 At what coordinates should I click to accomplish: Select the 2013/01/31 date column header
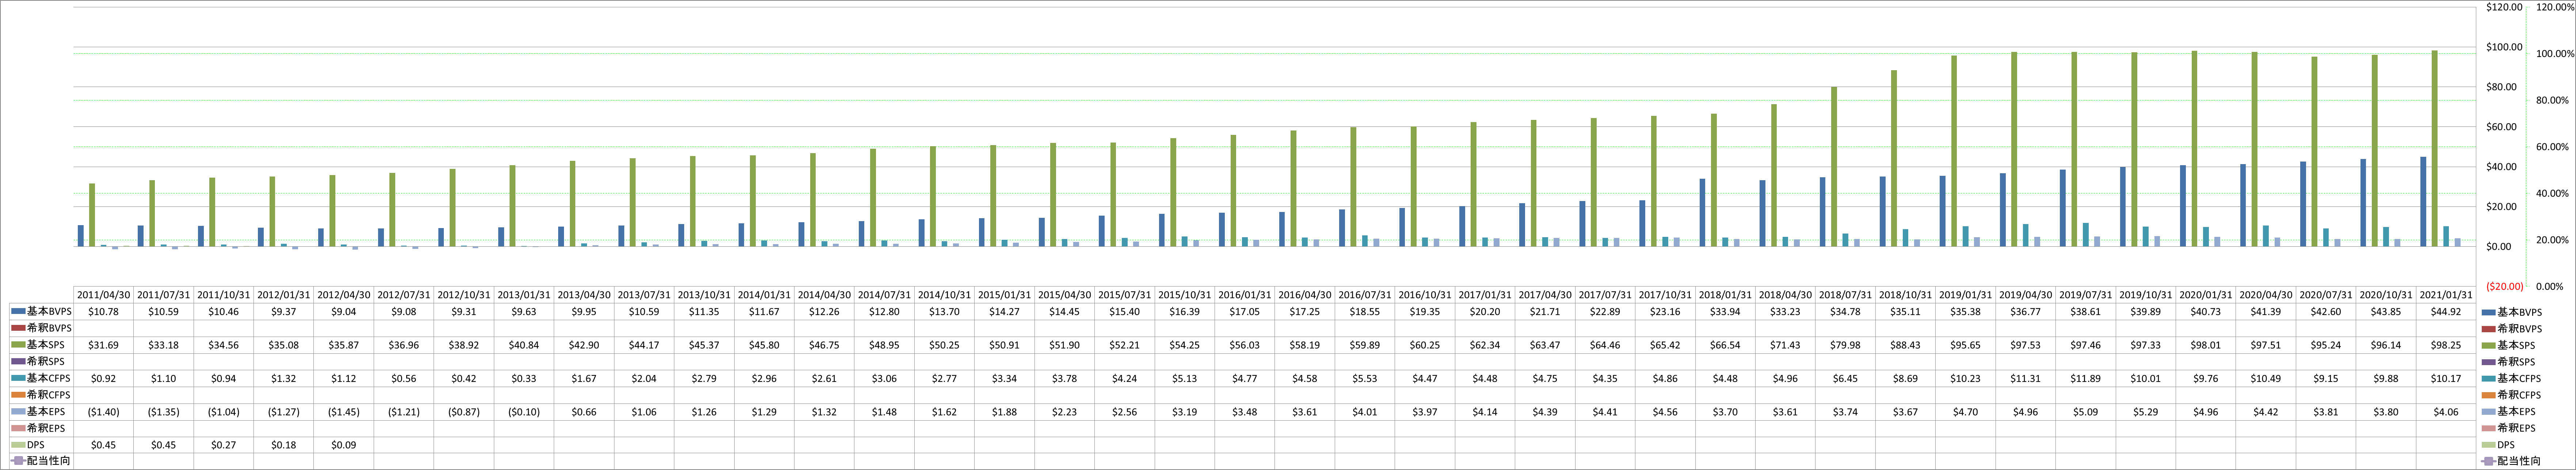click(x=524, y=295)
